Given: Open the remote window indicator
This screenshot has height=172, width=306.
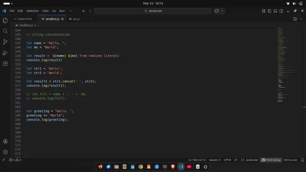Looking at the screenshot, I should point(4,160).
